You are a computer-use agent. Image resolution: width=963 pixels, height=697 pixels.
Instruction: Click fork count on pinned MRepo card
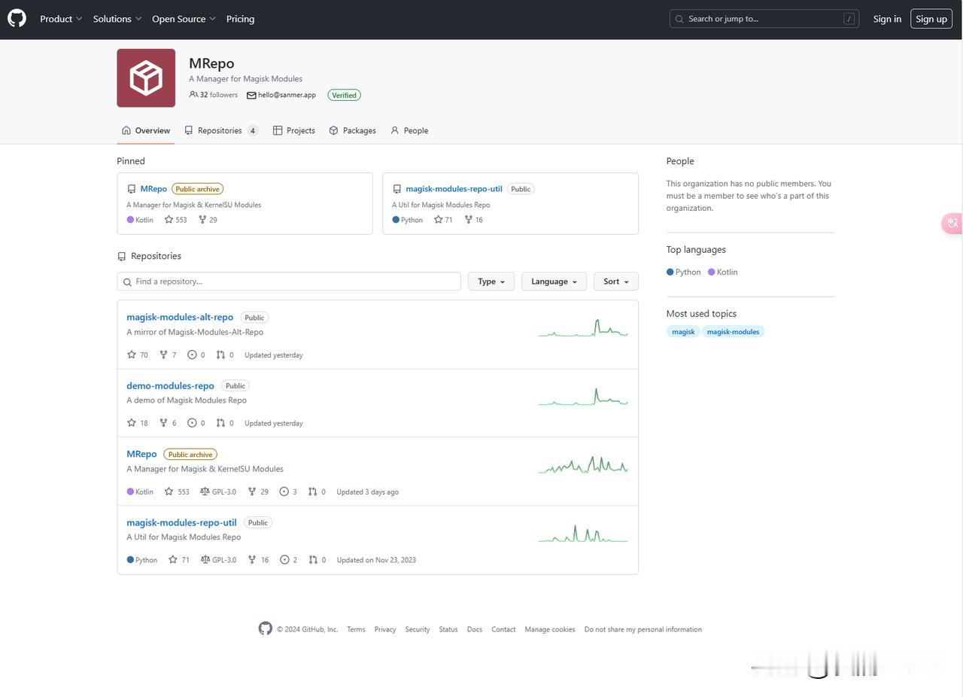tap(208, 220)
